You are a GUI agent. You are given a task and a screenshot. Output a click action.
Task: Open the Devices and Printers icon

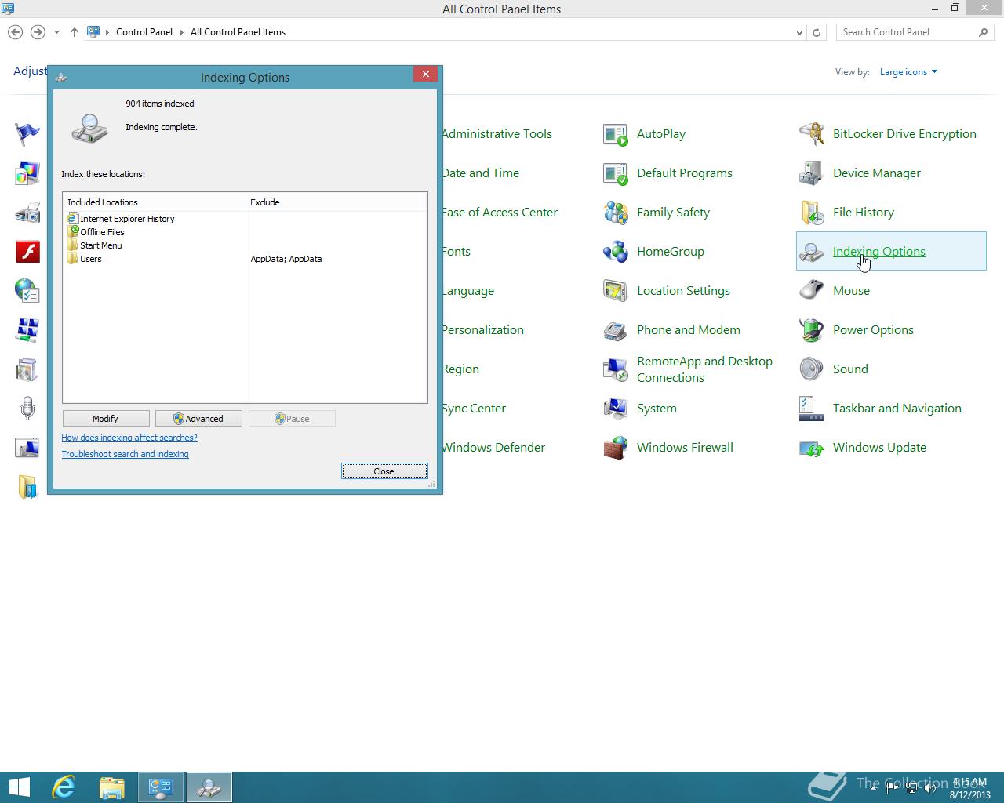tap(27, 213)
